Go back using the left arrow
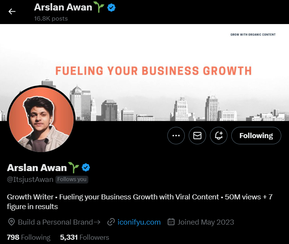289x244 pixels. coord(12,11)
